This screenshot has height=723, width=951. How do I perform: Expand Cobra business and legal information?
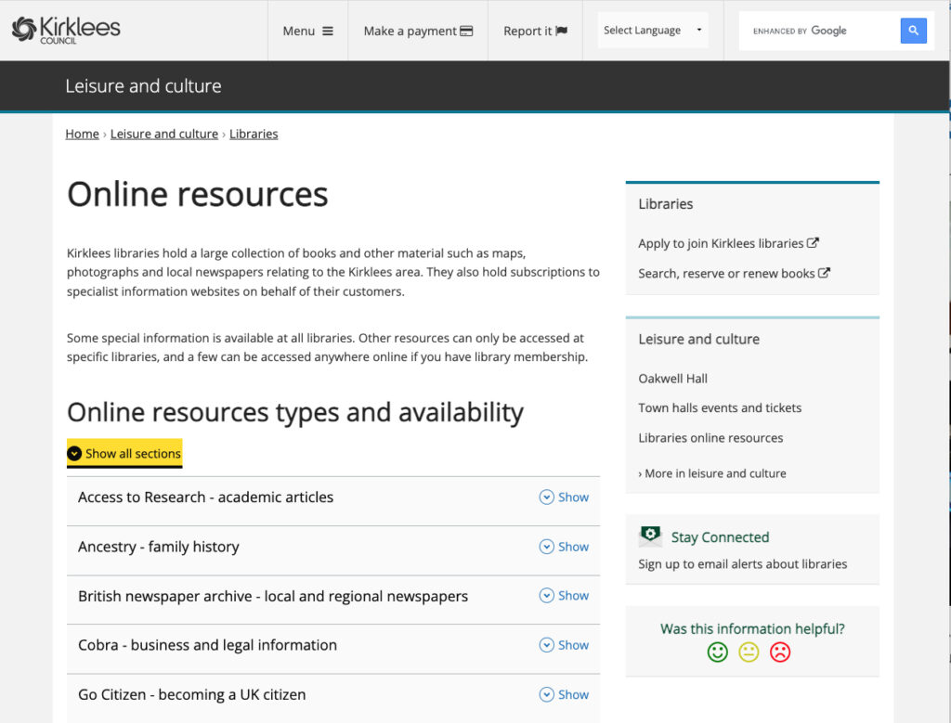[564, 645]
